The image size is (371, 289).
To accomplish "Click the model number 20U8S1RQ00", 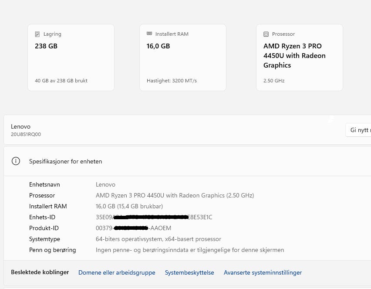I will pos(26,134).
